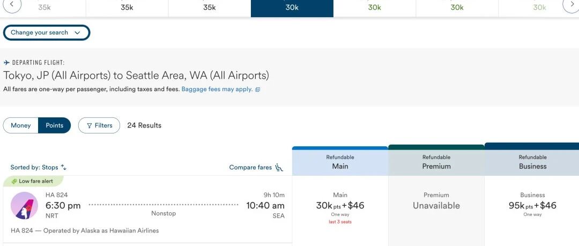The image size is (579, 246).
Task: Click the sort arrows icon next to Stops
Action: tap(63, 167)
